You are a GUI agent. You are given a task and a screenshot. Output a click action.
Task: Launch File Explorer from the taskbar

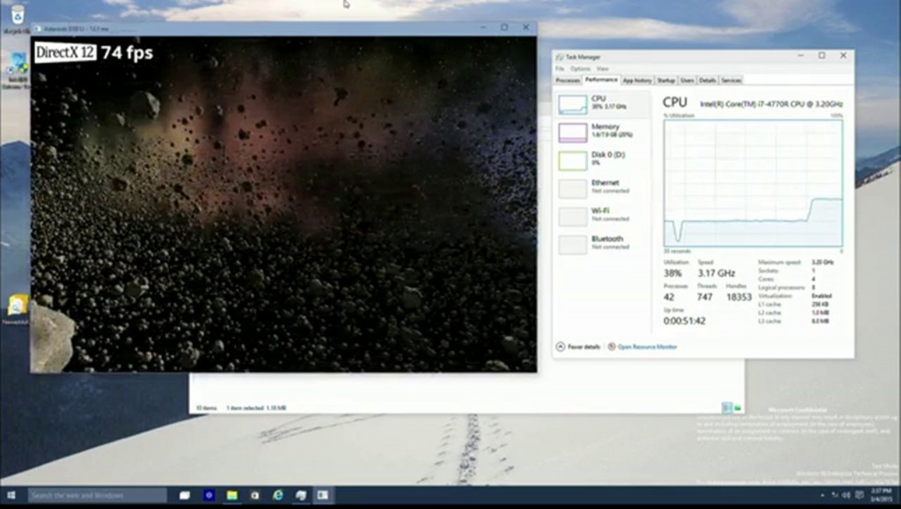(232, 496)
